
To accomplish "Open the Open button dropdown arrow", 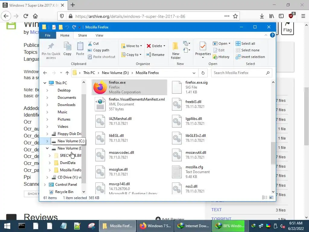I will [229, 43].
